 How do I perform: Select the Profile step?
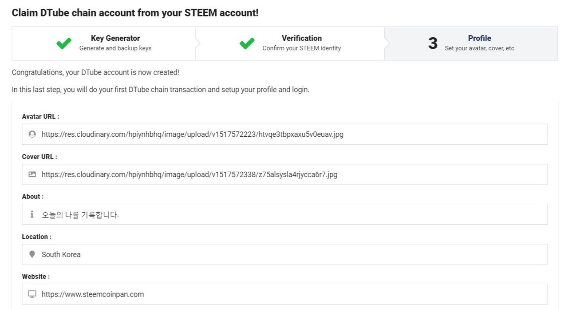click(x=479, y=43)
